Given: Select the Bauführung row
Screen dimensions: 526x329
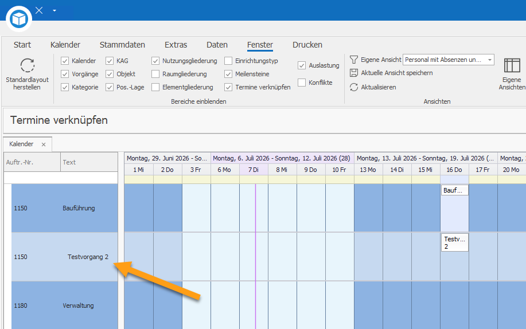Looking at the screenshot, I should (64, 208).
